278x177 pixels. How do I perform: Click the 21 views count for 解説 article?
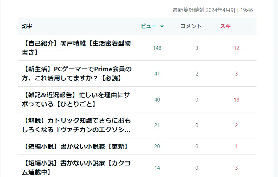pyautogui.click(x=157, y=125)
